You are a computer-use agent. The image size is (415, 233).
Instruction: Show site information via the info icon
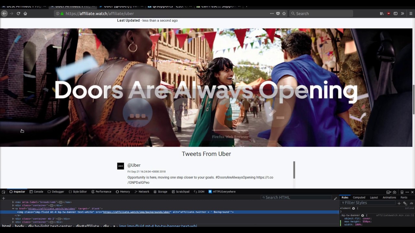[x=58, y=14]
